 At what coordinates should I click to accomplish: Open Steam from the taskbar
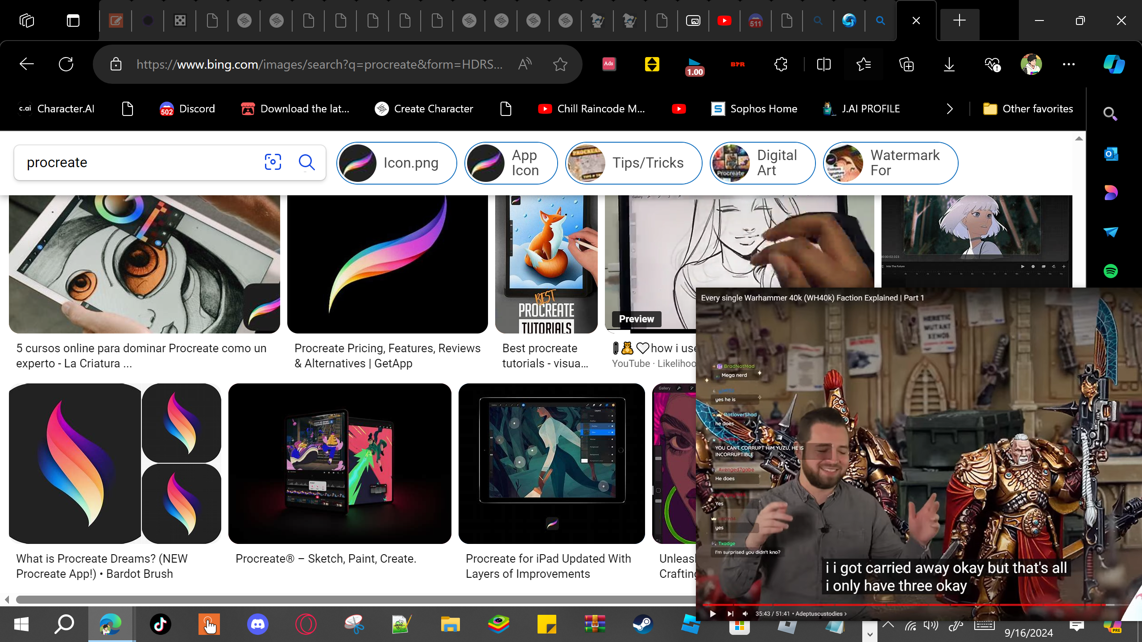click(643, 624)
